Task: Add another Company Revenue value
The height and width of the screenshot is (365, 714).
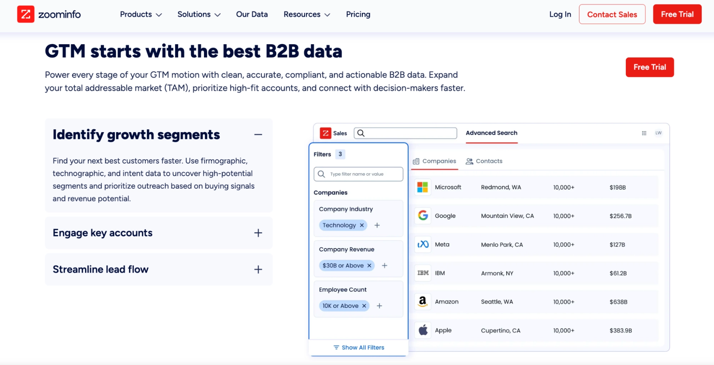Action: 384,266
